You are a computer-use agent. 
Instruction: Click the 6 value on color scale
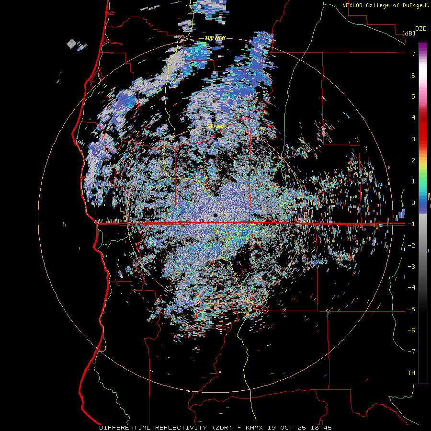[413, 75]
